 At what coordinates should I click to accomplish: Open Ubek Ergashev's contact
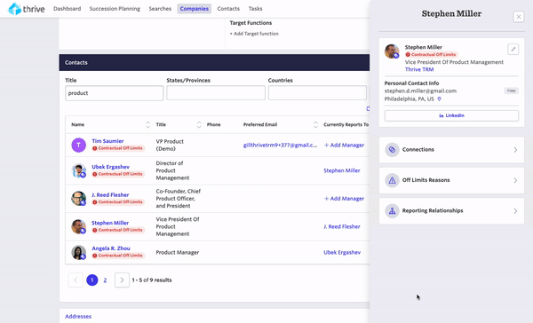pos(110,167)
